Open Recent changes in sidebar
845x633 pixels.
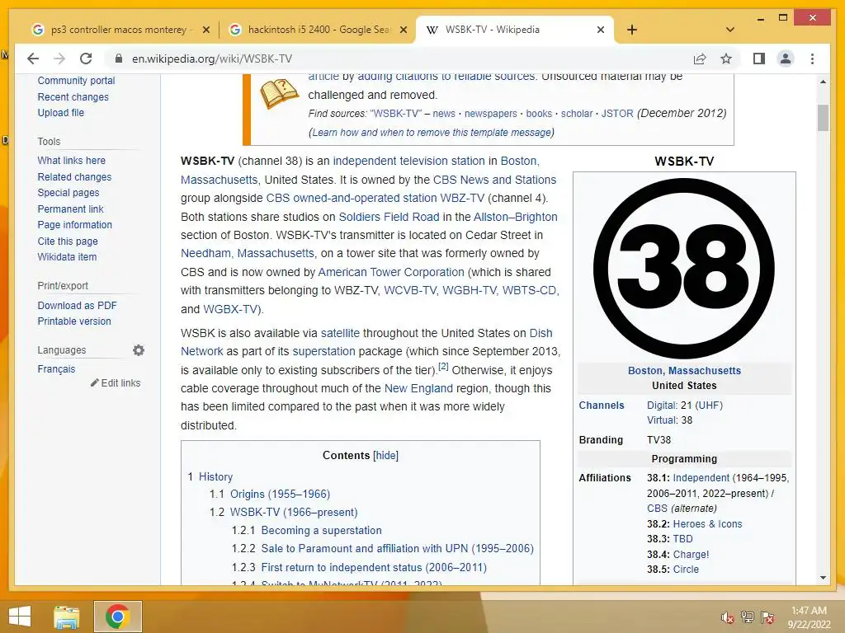coord(73,97)
